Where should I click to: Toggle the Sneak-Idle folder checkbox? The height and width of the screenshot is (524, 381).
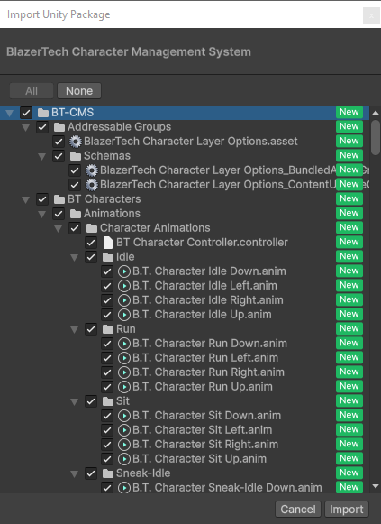point(91,473)
